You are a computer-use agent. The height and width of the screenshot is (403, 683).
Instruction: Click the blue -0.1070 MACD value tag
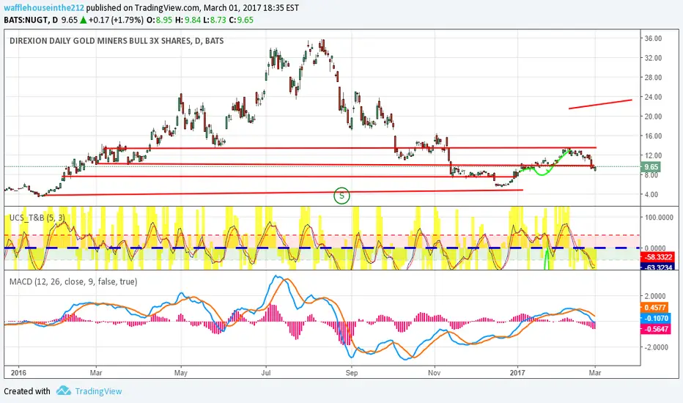pyautogui.click(x=654, y=319)
